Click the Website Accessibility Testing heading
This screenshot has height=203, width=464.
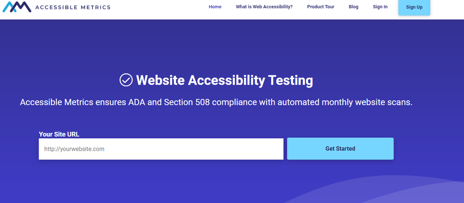224,80
